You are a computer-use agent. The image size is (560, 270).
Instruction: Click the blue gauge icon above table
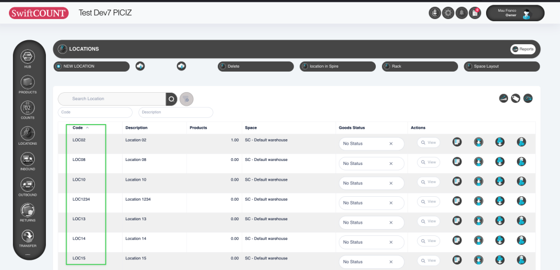pyautogui.click(x=528, y=98)
